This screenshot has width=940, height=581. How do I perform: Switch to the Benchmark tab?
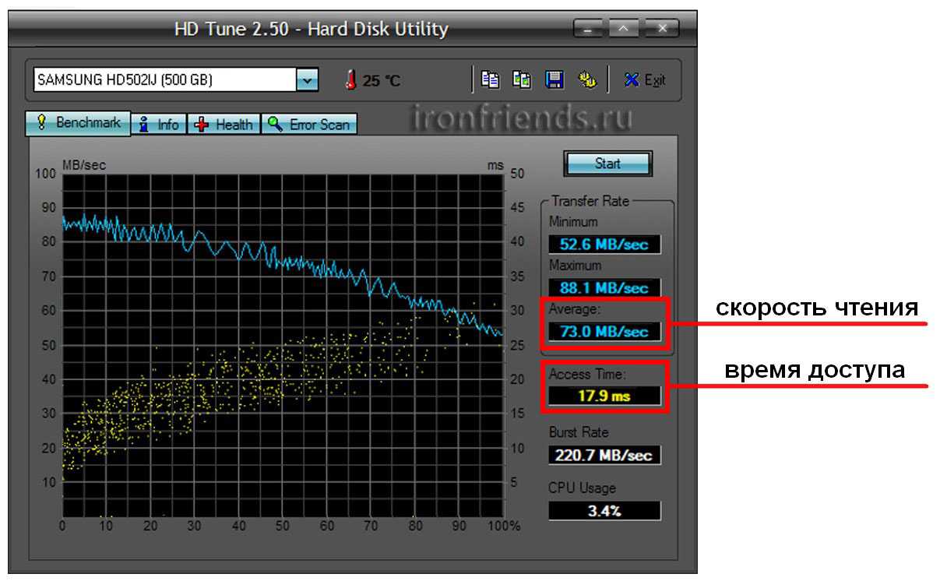(x=79, y=123)
